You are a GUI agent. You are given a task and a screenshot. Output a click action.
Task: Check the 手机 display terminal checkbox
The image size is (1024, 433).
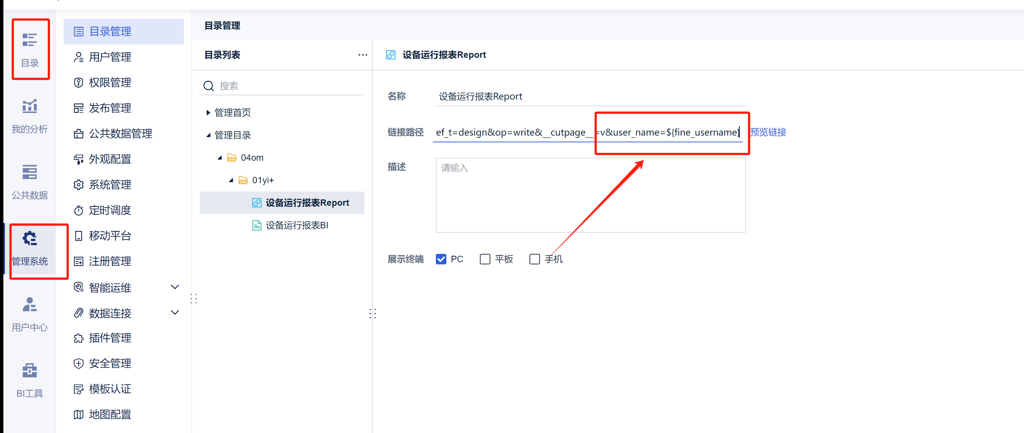pos(535,259)
